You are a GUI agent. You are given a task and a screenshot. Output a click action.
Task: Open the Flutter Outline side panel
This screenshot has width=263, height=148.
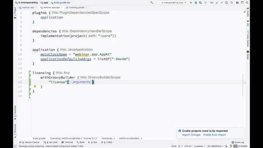click(248, 38)
